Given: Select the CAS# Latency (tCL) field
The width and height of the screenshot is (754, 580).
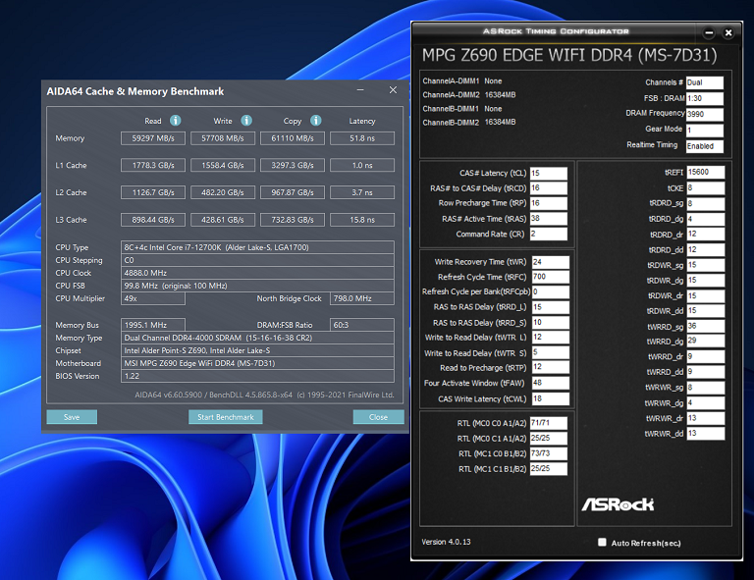Looking at the screenshot, I should click(549, 173).
